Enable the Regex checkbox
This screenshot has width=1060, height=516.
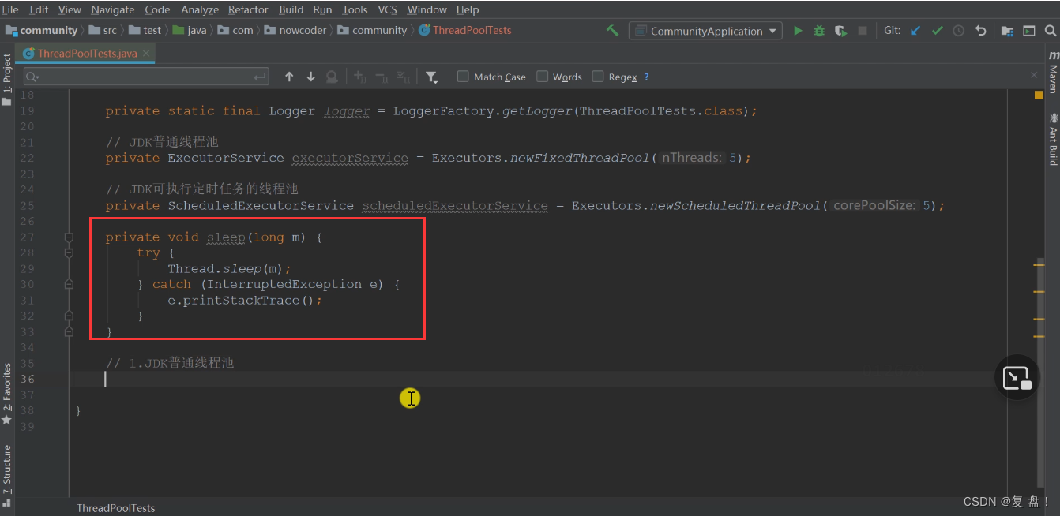point(597,77)
